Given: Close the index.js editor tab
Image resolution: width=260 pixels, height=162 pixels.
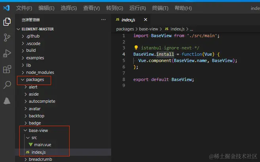Looking at the screenshot, I should click(145, 20).
